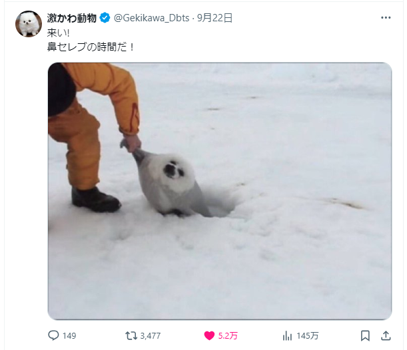Viewport: 407px width, 350px height.
Task: Open the reply speech bubble icon
Action: coord(53,335)
